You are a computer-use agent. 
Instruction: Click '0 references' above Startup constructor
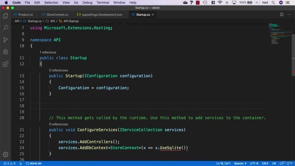(x=59, y=70)
